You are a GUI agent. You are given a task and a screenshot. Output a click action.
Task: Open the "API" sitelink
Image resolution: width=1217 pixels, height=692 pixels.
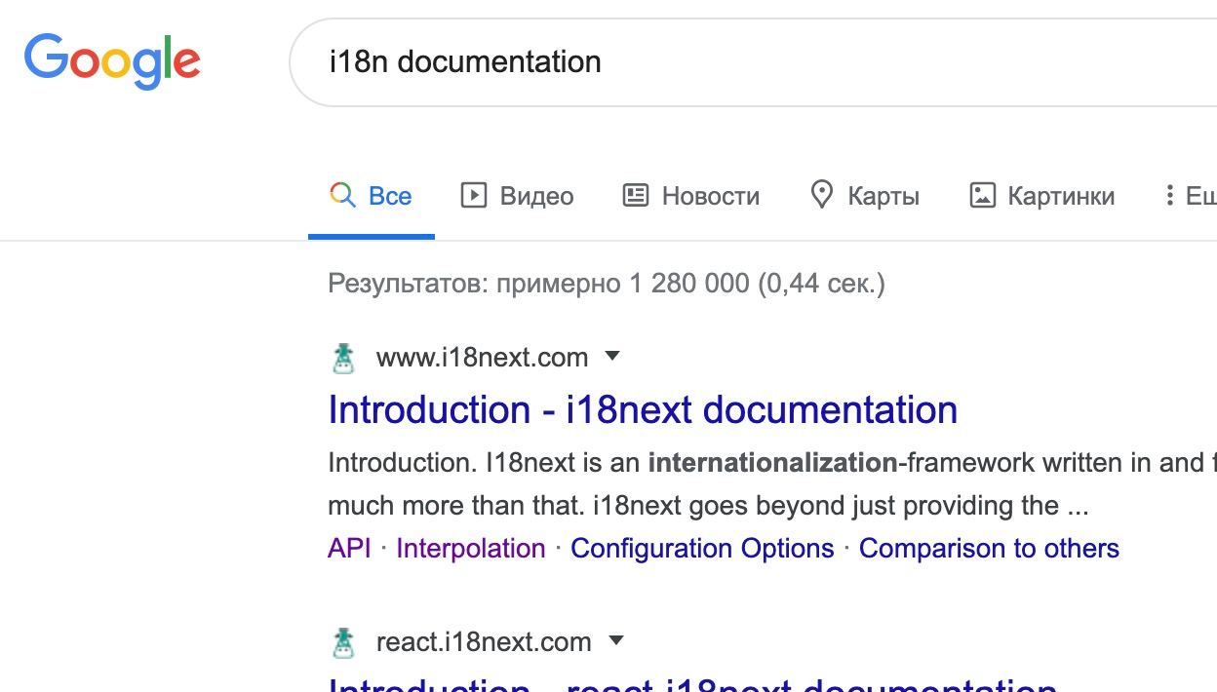click(349, 549)
